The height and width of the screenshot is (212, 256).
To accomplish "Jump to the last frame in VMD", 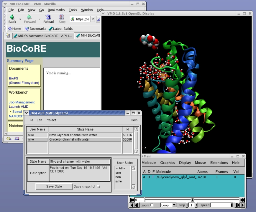I will point(242,200).
